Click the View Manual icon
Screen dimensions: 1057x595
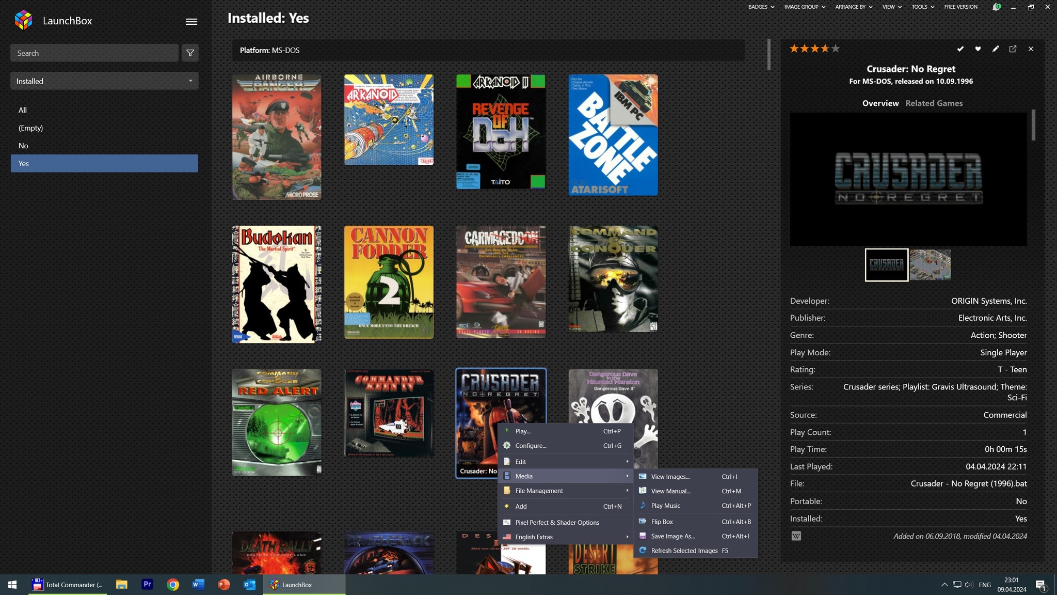pyautogui.click(x=643, y=491)
